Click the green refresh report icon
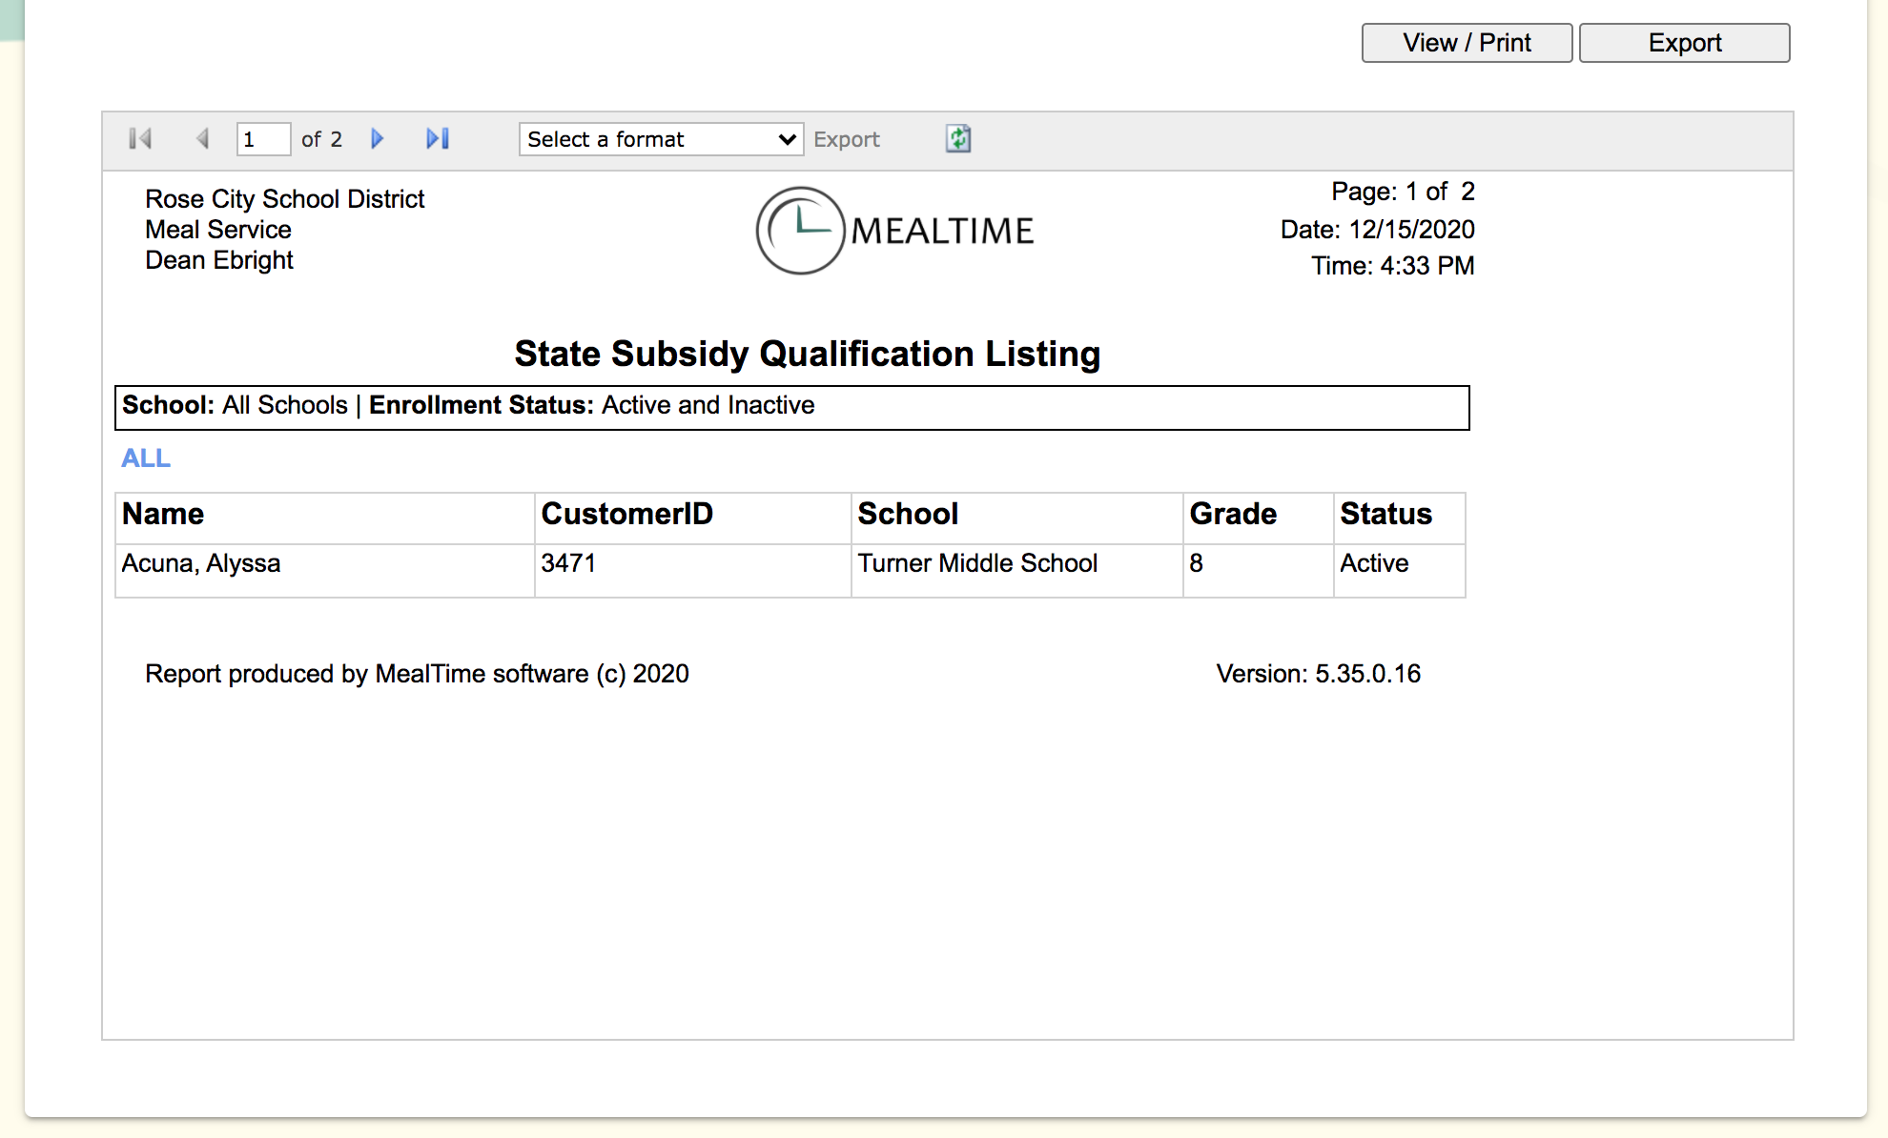This screenshot has height=1138, width=1888. pyautogui.click(x=958, y=139)
